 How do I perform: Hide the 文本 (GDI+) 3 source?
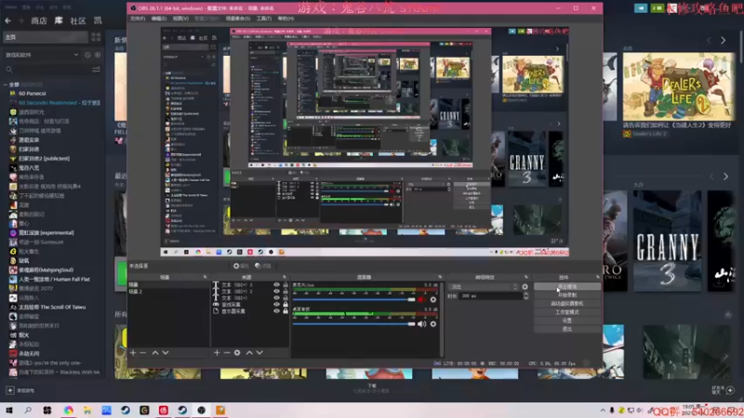(276, 285)
